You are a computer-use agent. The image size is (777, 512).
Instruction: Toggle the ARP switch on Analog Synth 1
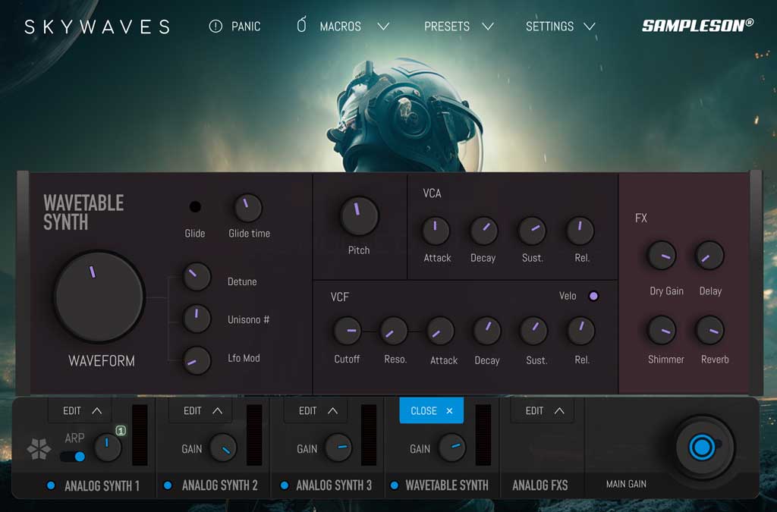click(x=72, y=455)
